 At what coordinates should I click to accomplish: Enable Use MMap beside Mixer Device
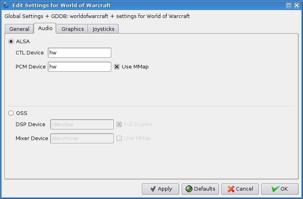119,138
